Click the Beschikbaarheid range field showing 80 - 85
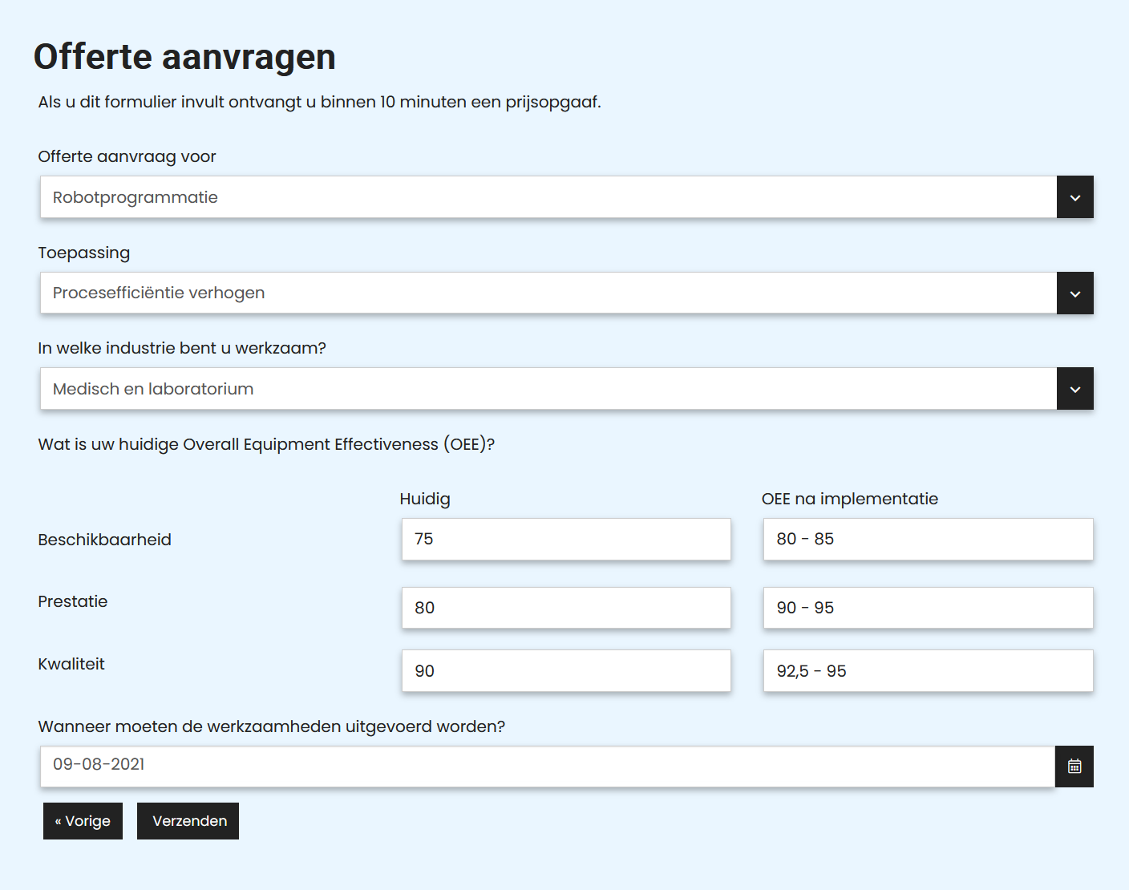 tap(927, 539)
